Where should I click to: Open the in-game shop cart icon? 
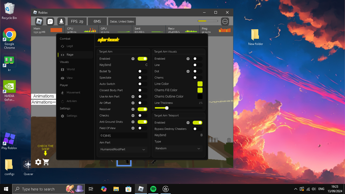point(46,162)
